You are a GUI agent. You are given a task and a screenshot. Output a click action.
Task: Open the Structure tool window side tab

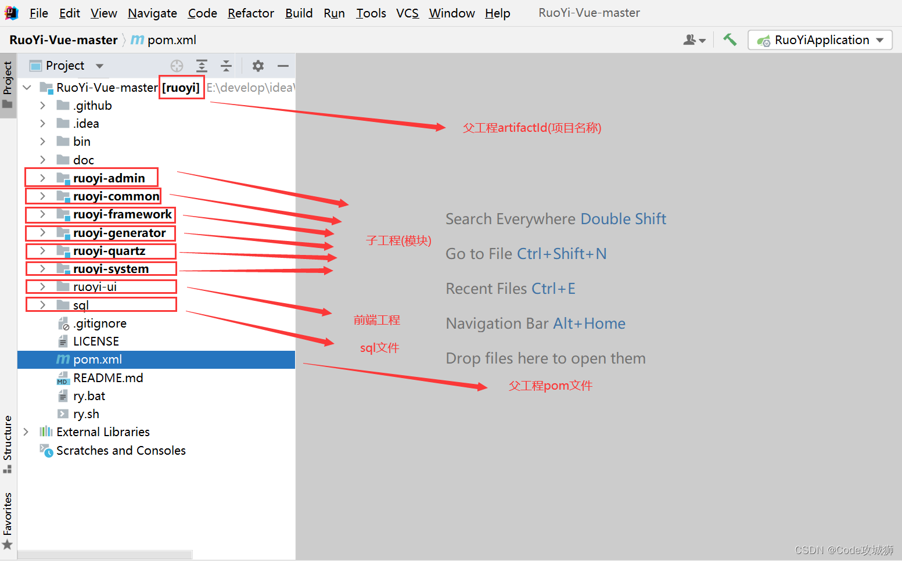pos(8,444)
